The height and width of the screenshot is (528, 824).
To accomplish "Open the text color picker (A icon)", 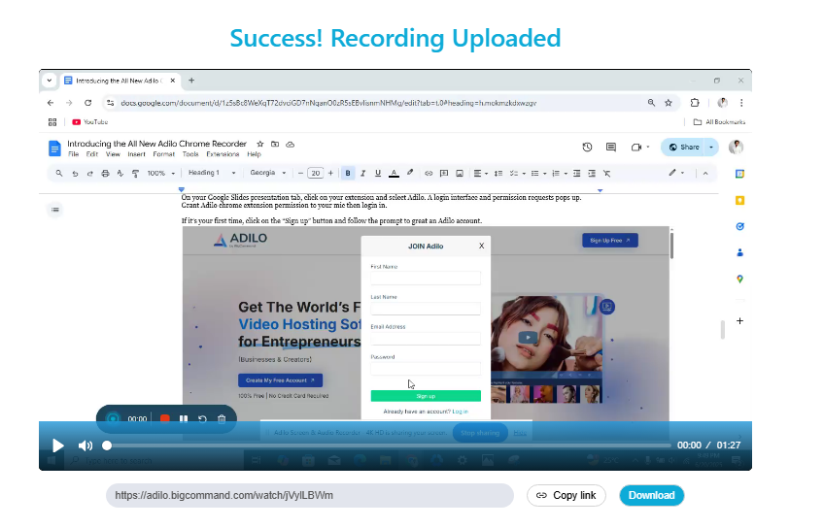I will point(394,173).
